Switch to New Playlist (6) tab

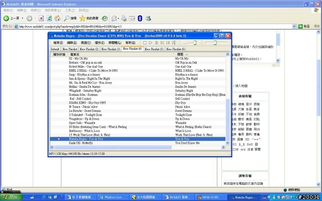(176, 49)
